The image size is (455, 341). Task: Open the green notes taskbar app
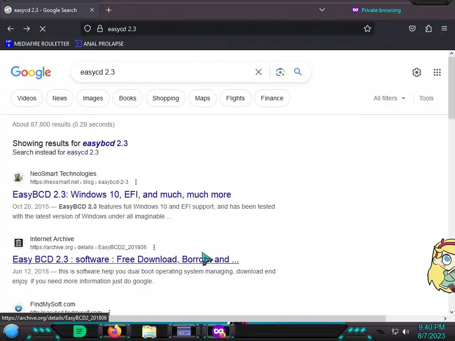pyautogui.click(x=80, y=331)
